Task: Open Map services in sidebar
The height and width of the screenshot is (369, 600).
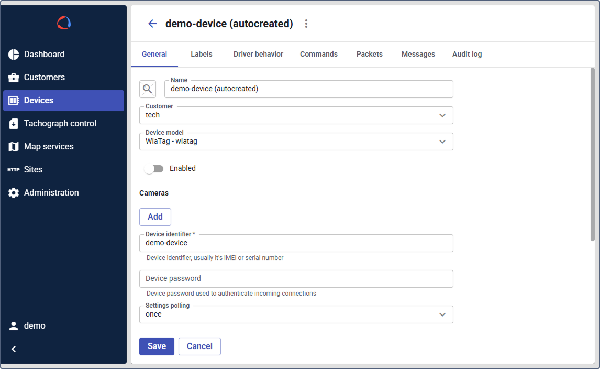Action: coord(49,147)
